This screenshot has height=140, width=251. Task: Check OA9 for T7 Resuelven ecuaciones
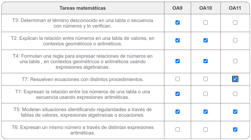tap(177, 79)
